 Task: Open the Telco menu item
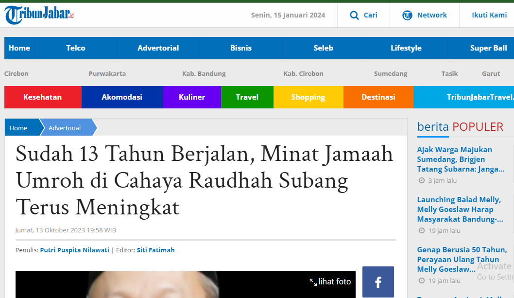pos(76,48)
